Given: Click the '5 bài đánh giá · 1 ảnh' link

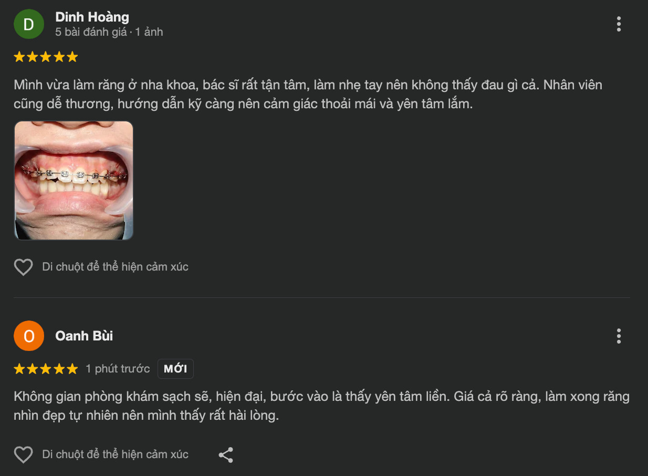Looking at the screenshot, I should tap(109, 32).
